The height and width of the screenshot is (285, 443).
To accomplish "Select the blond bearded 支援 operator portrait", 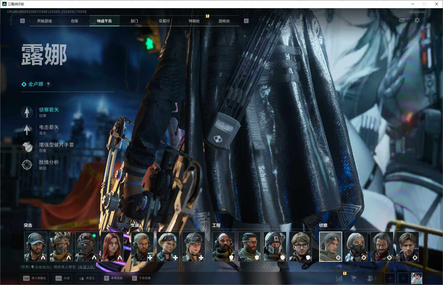I will click(142, 247).
